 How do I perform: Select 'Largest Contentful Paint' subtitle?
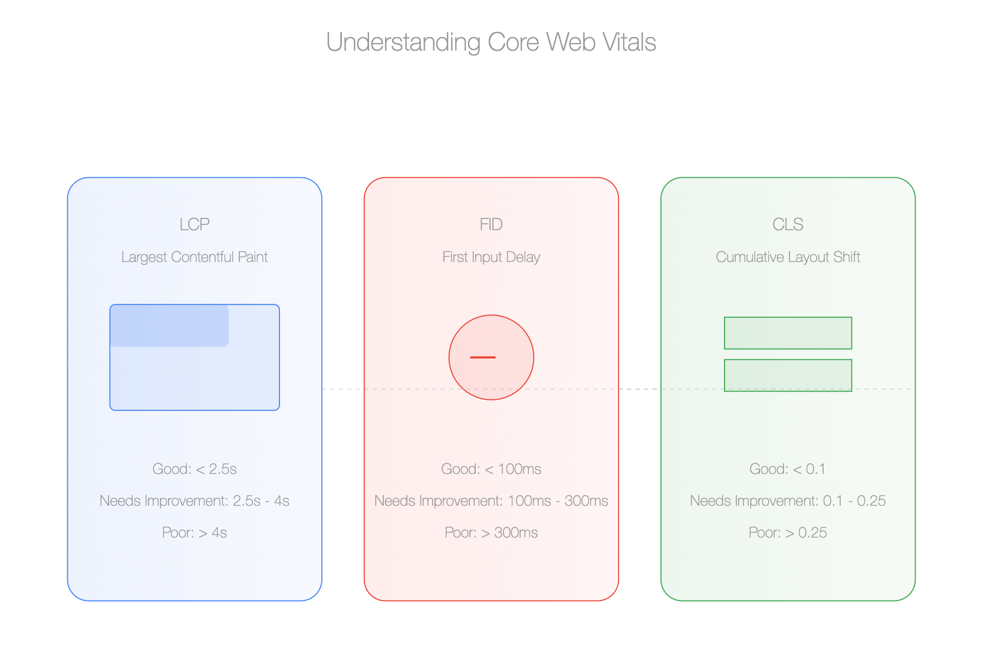click(x=195, y=257)
